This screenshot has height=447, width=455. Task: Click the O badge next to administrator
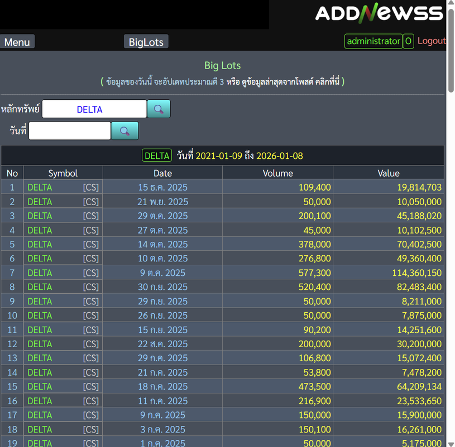click(408, 41)
